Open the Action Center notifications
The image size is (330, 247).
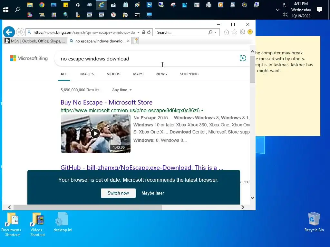point(319,9)
